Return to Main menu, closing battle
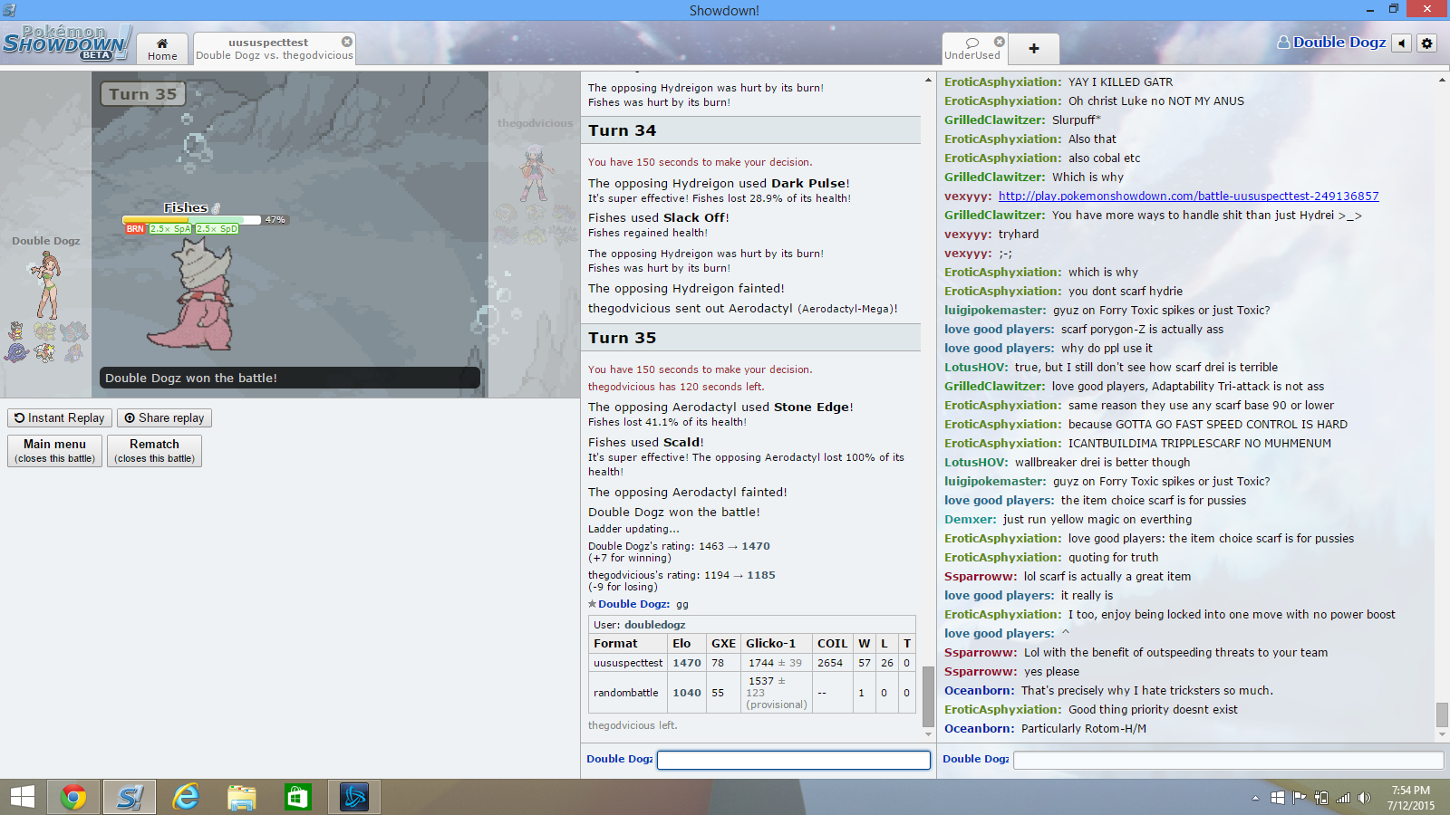This screenshot has height=815, width=1450. point(55,450)
